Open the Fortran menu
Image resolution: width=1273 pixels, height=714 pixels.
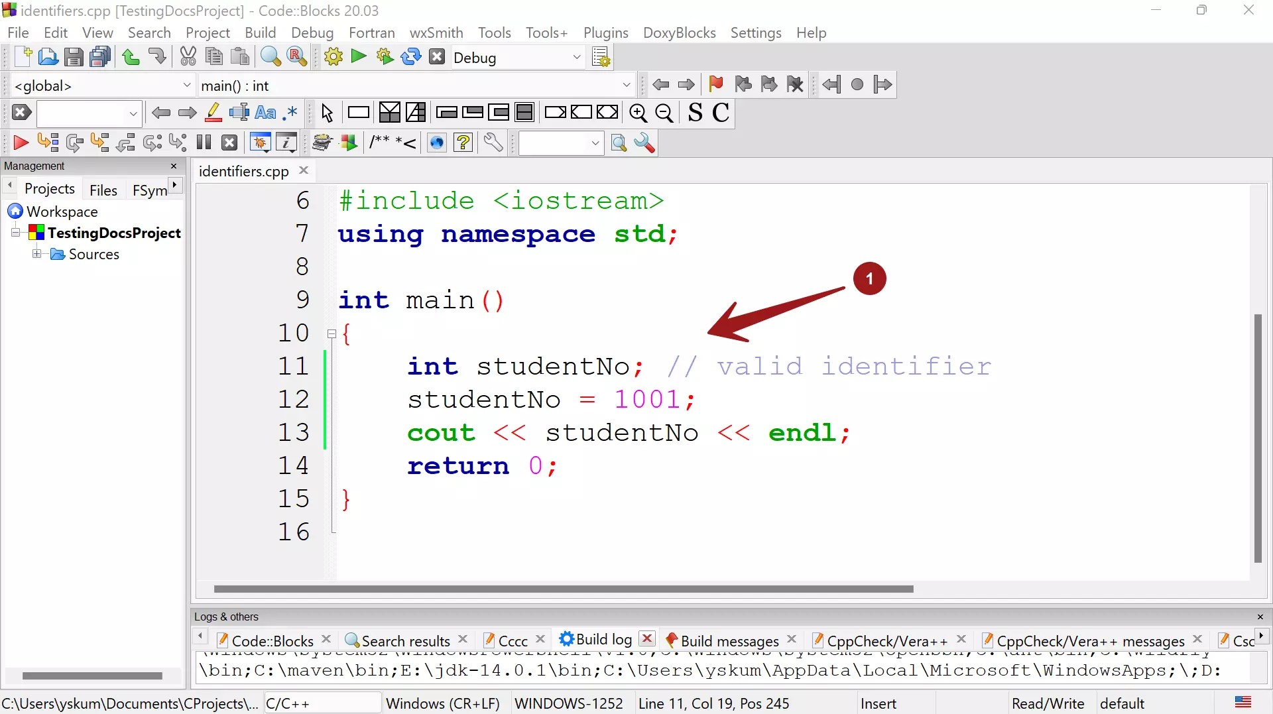372,32
